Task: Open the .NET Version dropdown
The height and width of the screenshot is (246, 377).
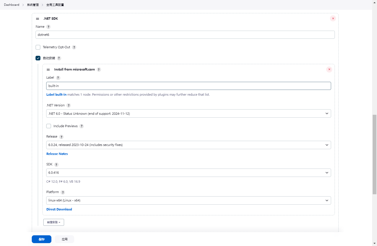Action: coord(188,114)
